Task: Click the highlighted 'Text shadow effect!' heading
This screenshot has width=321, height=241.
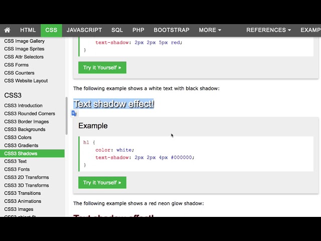Action: [x=114, y=104]
